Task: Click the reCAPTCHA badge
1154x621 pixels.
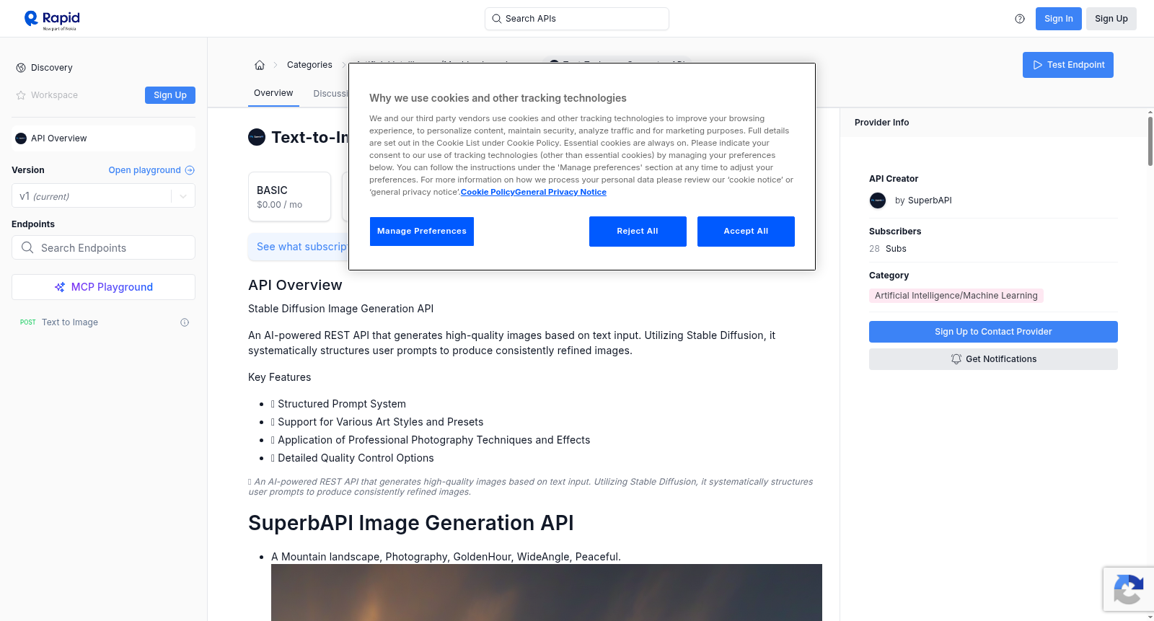Action: (1128, 589)
